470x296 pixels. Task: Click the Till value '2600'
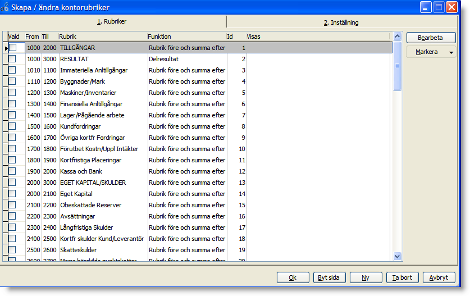click(50, 250)
